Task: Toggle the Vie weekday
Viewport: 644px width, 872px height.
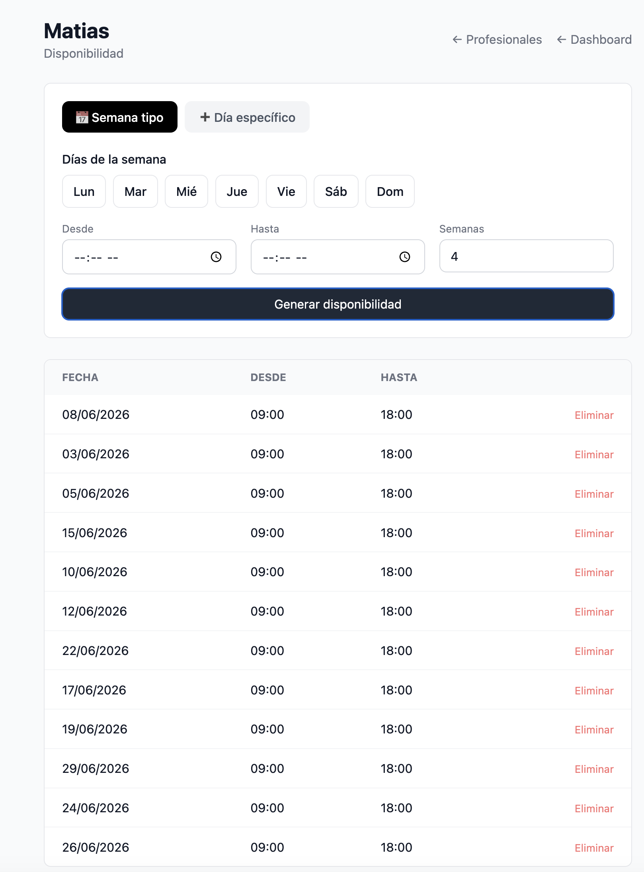Action: [x=286, y=192]
